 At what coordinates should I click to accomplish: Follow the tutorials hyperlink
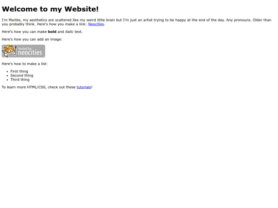point(84,87)
